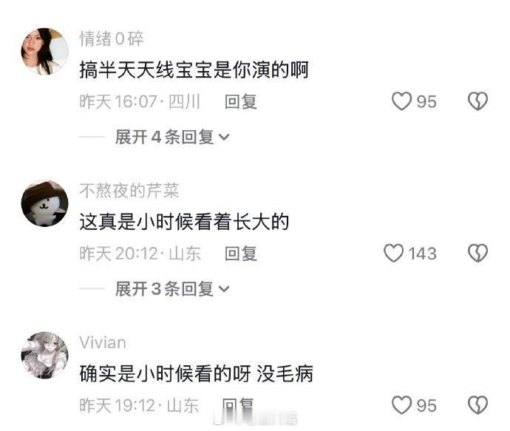Open 情绪0碎's profile avatar
This screenshot has width=510, height=431.
click(44, 52)
